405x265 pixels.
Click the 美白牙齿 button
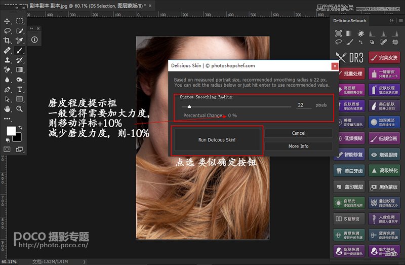(x=349, y=171)
